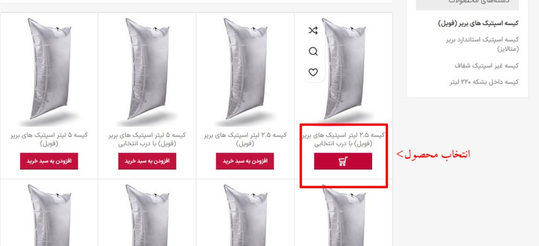
Task: Click 2.5 liter foil bag product image
Action: [x=245, y=70]
